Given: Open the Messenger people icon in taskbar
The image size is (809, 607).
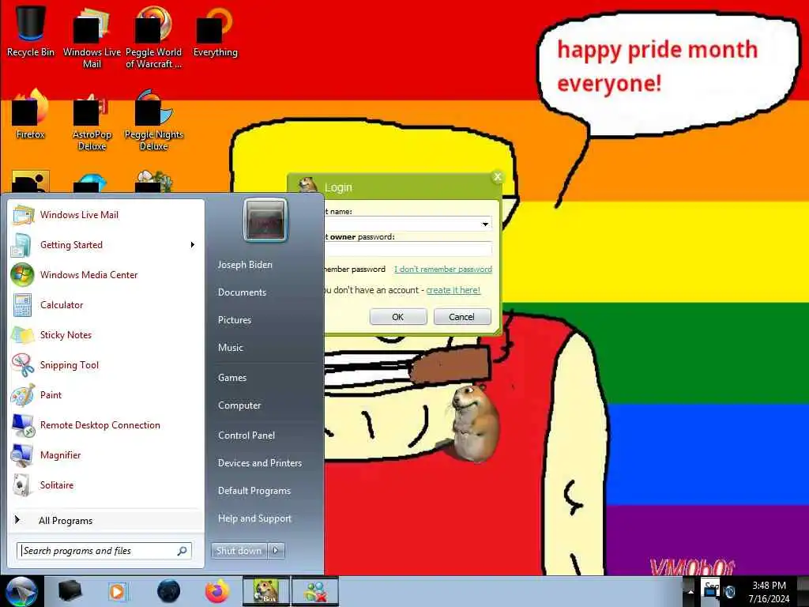Looking at the screenshot, I should click(315, 591).
